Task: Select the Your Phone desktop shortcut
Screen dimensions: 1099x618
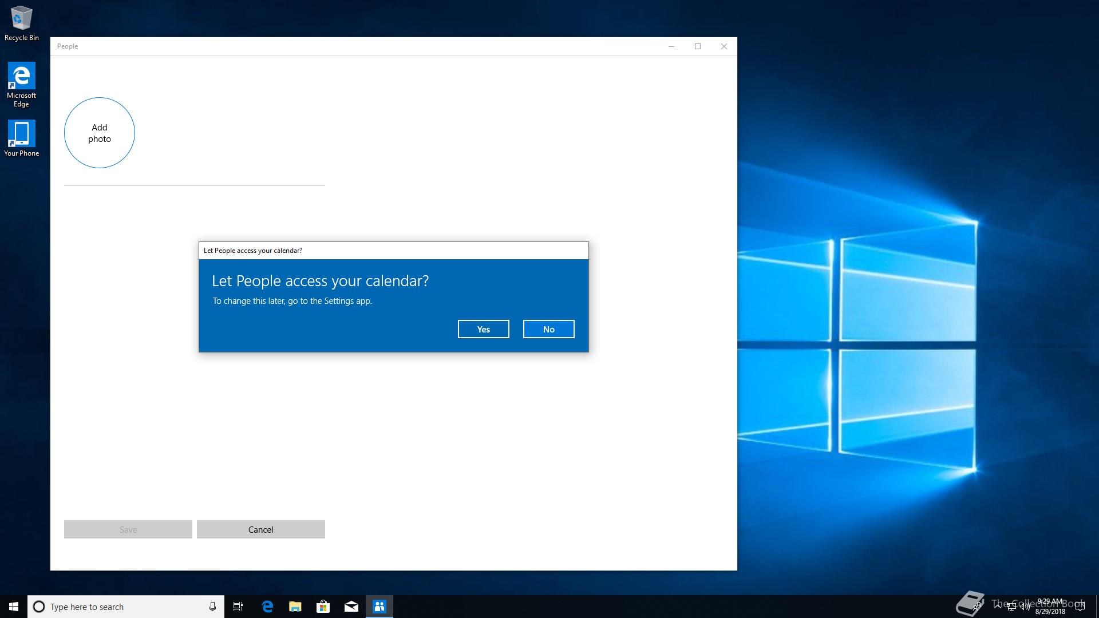Action: [x=22, y=138]
